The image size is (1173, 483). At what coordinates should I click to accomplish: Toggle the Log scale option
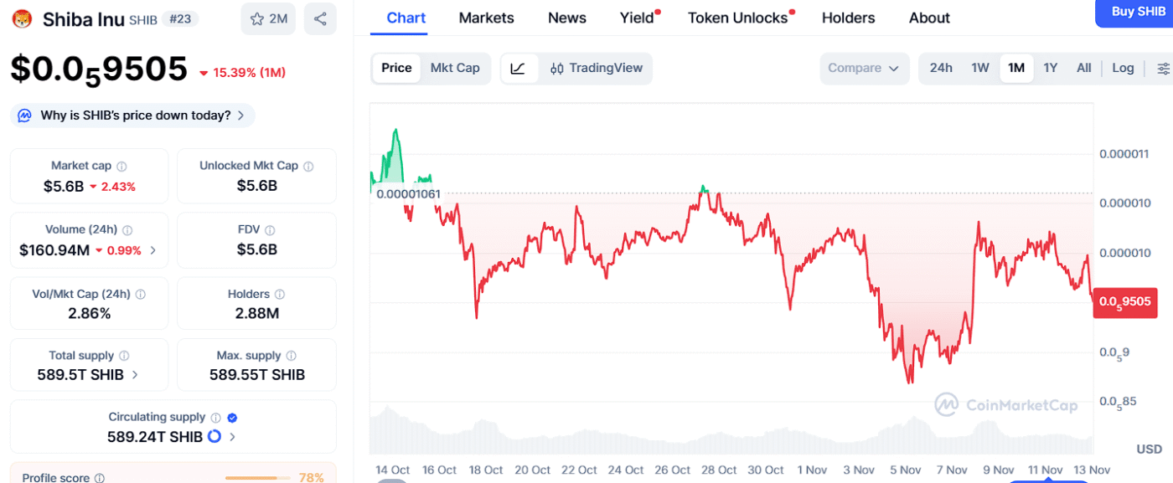click(x=1123, y=69)
